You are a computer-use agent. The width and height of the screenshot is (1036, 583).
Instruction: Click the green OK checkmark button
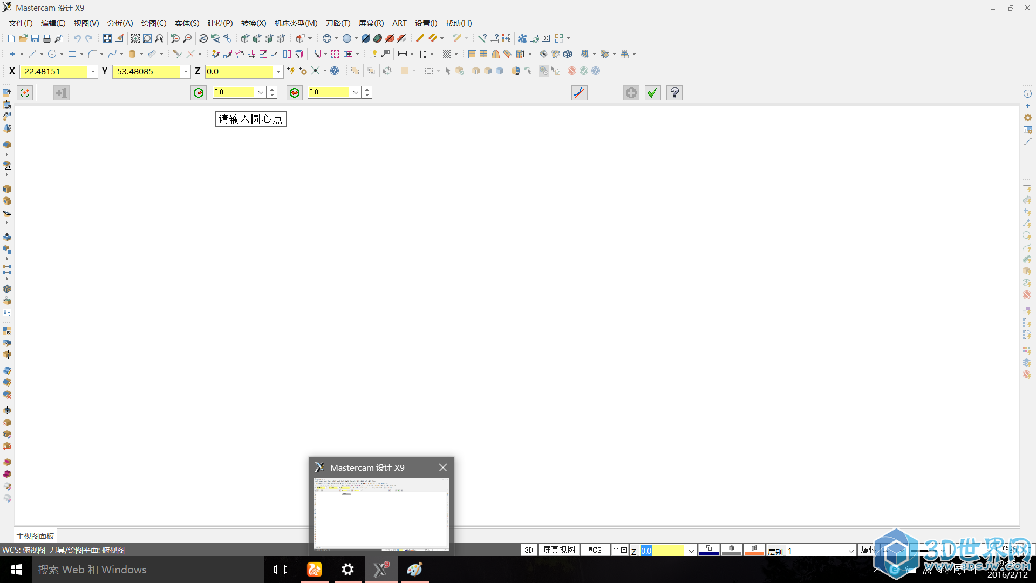point(653,93)
